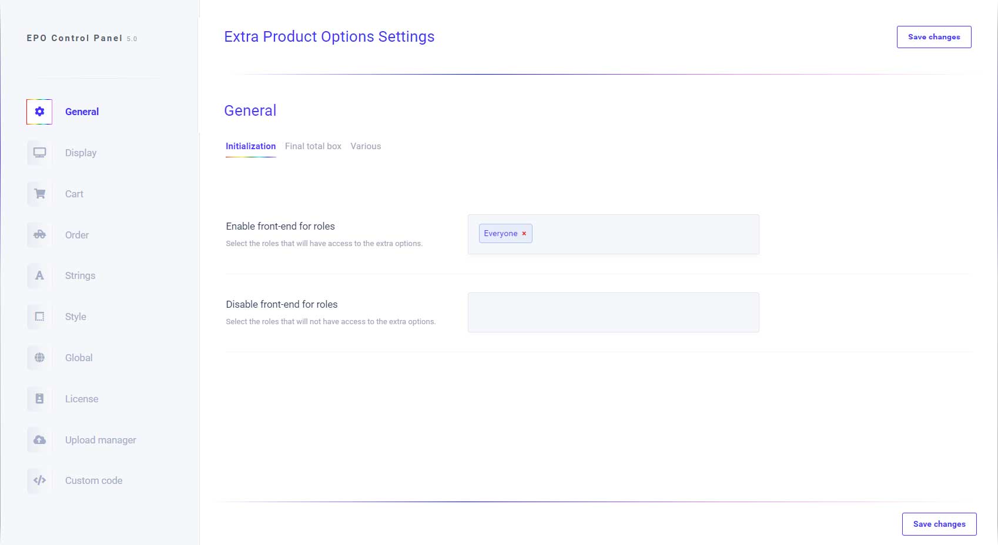Open the Custom code brackets icon

(39, 480)
